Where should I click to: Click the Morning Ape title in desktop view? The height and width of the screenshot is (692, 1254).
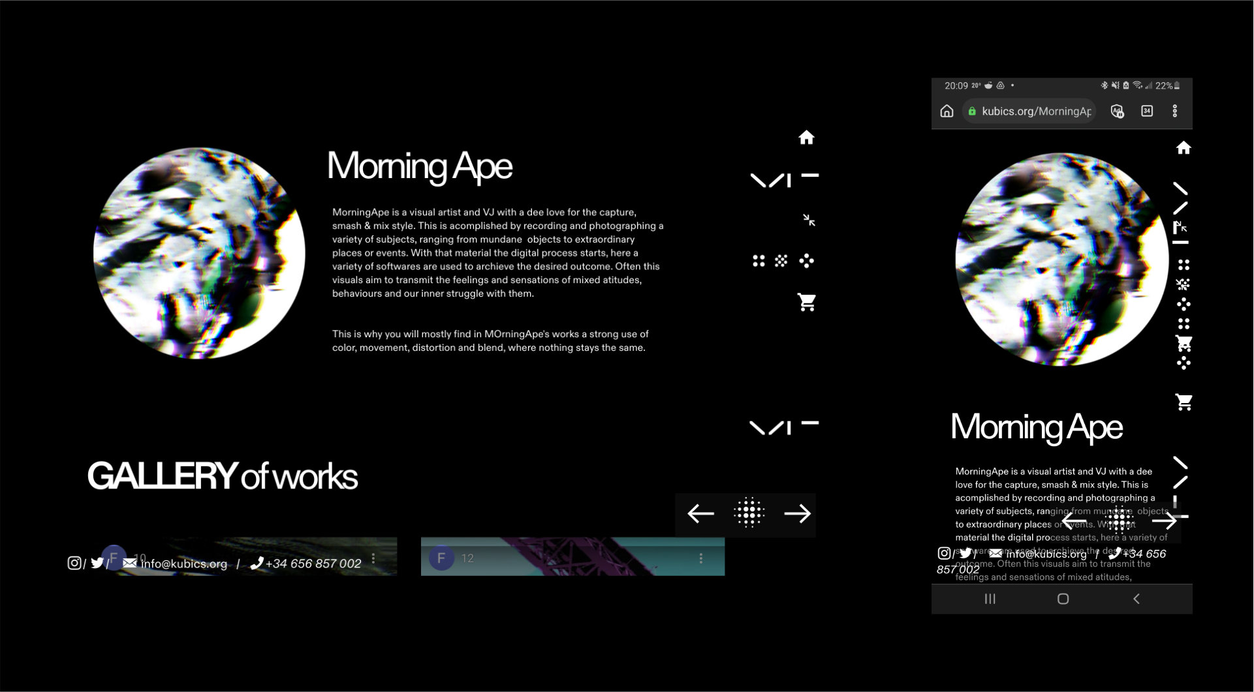[x=420, y=166]
